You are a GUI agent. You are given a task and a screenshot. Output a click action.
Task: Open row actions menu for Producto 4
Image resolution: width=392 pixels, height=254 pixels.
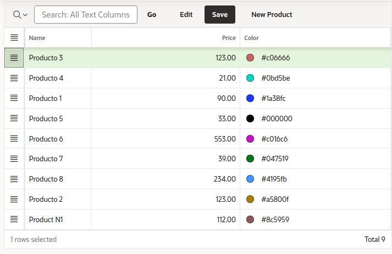pyautogui.click(x=14, y=78)
